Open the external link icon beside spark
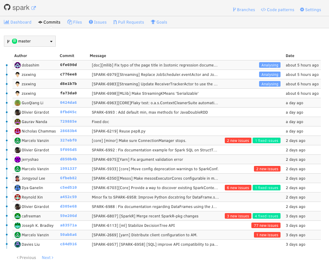This screenshot has width=329, height=265. (33, 8)
